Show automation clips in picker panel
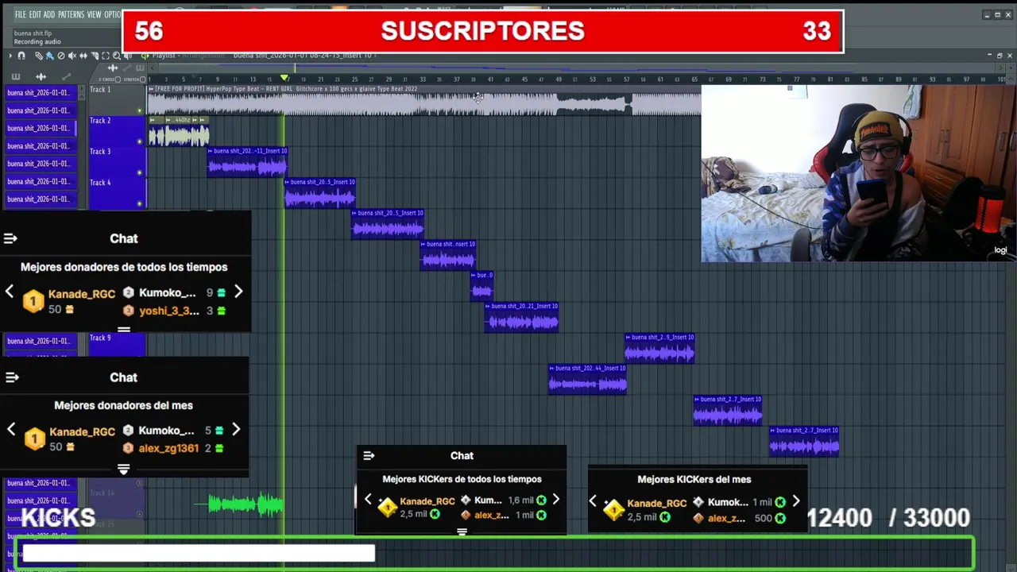This screenshot has height=572, width=1017. (66, 77)
